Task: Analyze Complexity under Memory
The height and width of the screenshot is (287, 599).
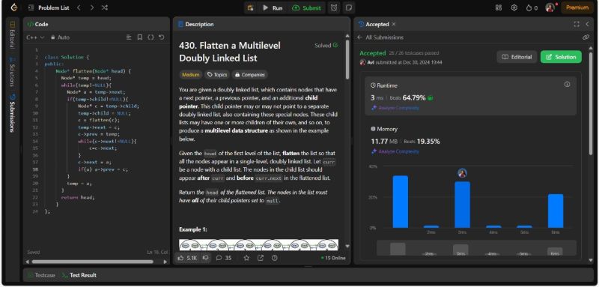Action: (x=395, y=151)
